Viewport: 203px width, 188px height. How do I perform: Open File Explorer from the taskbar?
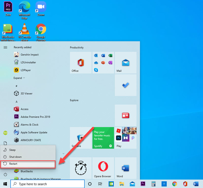click(122, 183)
